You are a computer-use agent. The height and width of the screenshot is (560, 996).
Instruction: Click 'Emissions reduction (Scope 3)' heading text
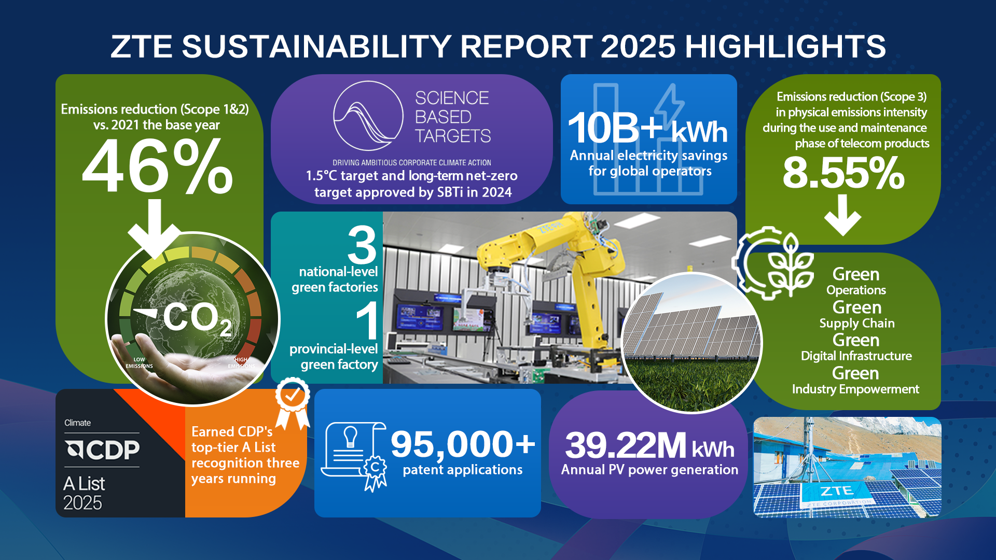[x=851, y=97]
